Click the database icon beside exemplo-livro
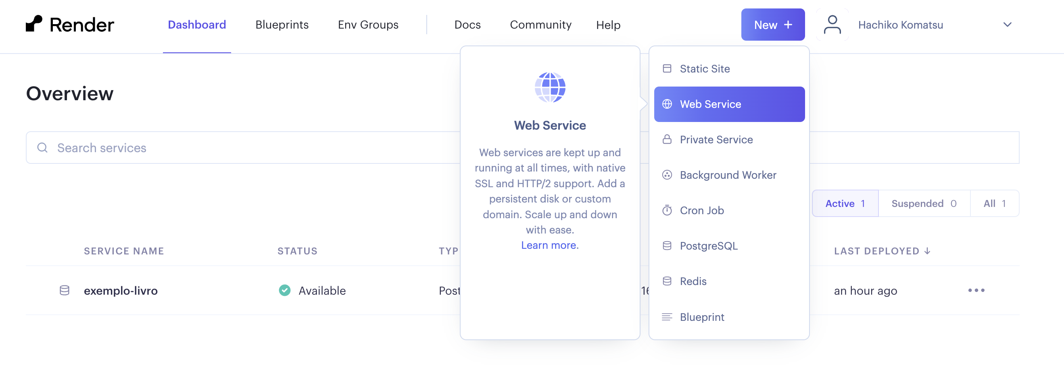 pyautogui.click(x=65, y=290)
